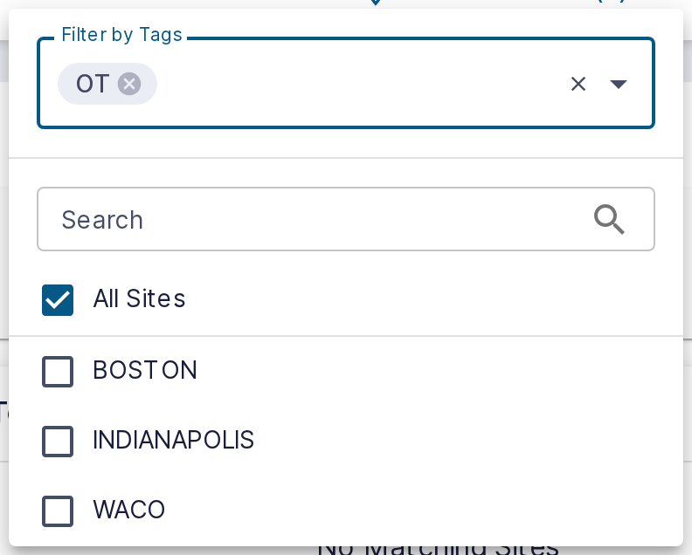Click the Filter by Tags field label
This screenshot has height=555, width=692.
121,34
